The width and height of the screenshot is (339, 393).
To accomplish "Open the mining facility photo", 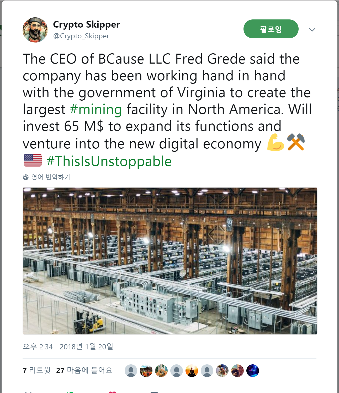I will tap(170, 261).
